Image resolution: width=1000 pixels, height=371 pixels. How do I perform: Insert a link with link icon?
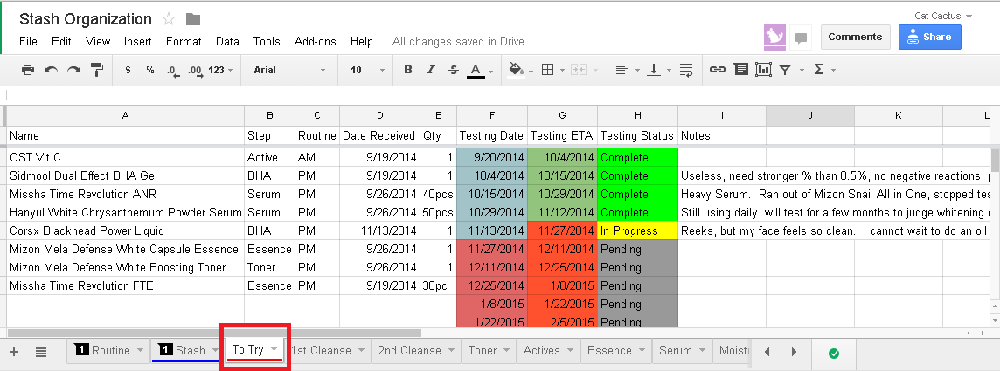pos(718,70)
